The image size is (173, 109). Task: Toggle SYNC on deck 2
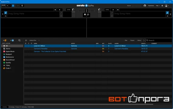tap(107, 10)
